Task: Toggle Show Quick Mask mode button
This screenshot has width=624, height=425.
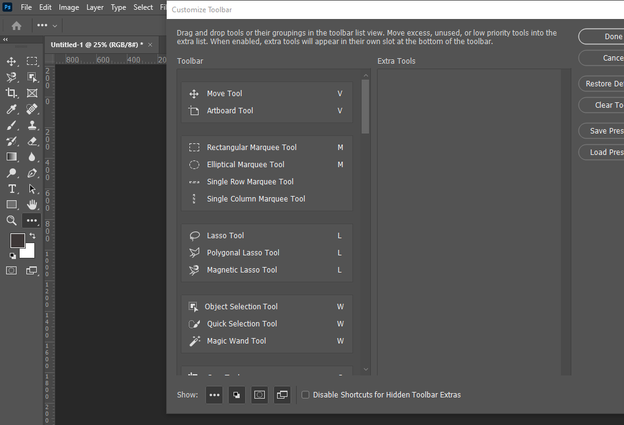Action: click(x=259, y=395)
